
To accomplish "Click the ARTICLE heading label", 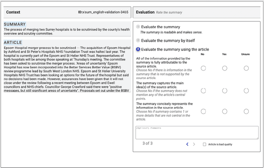I will [13, 42].
